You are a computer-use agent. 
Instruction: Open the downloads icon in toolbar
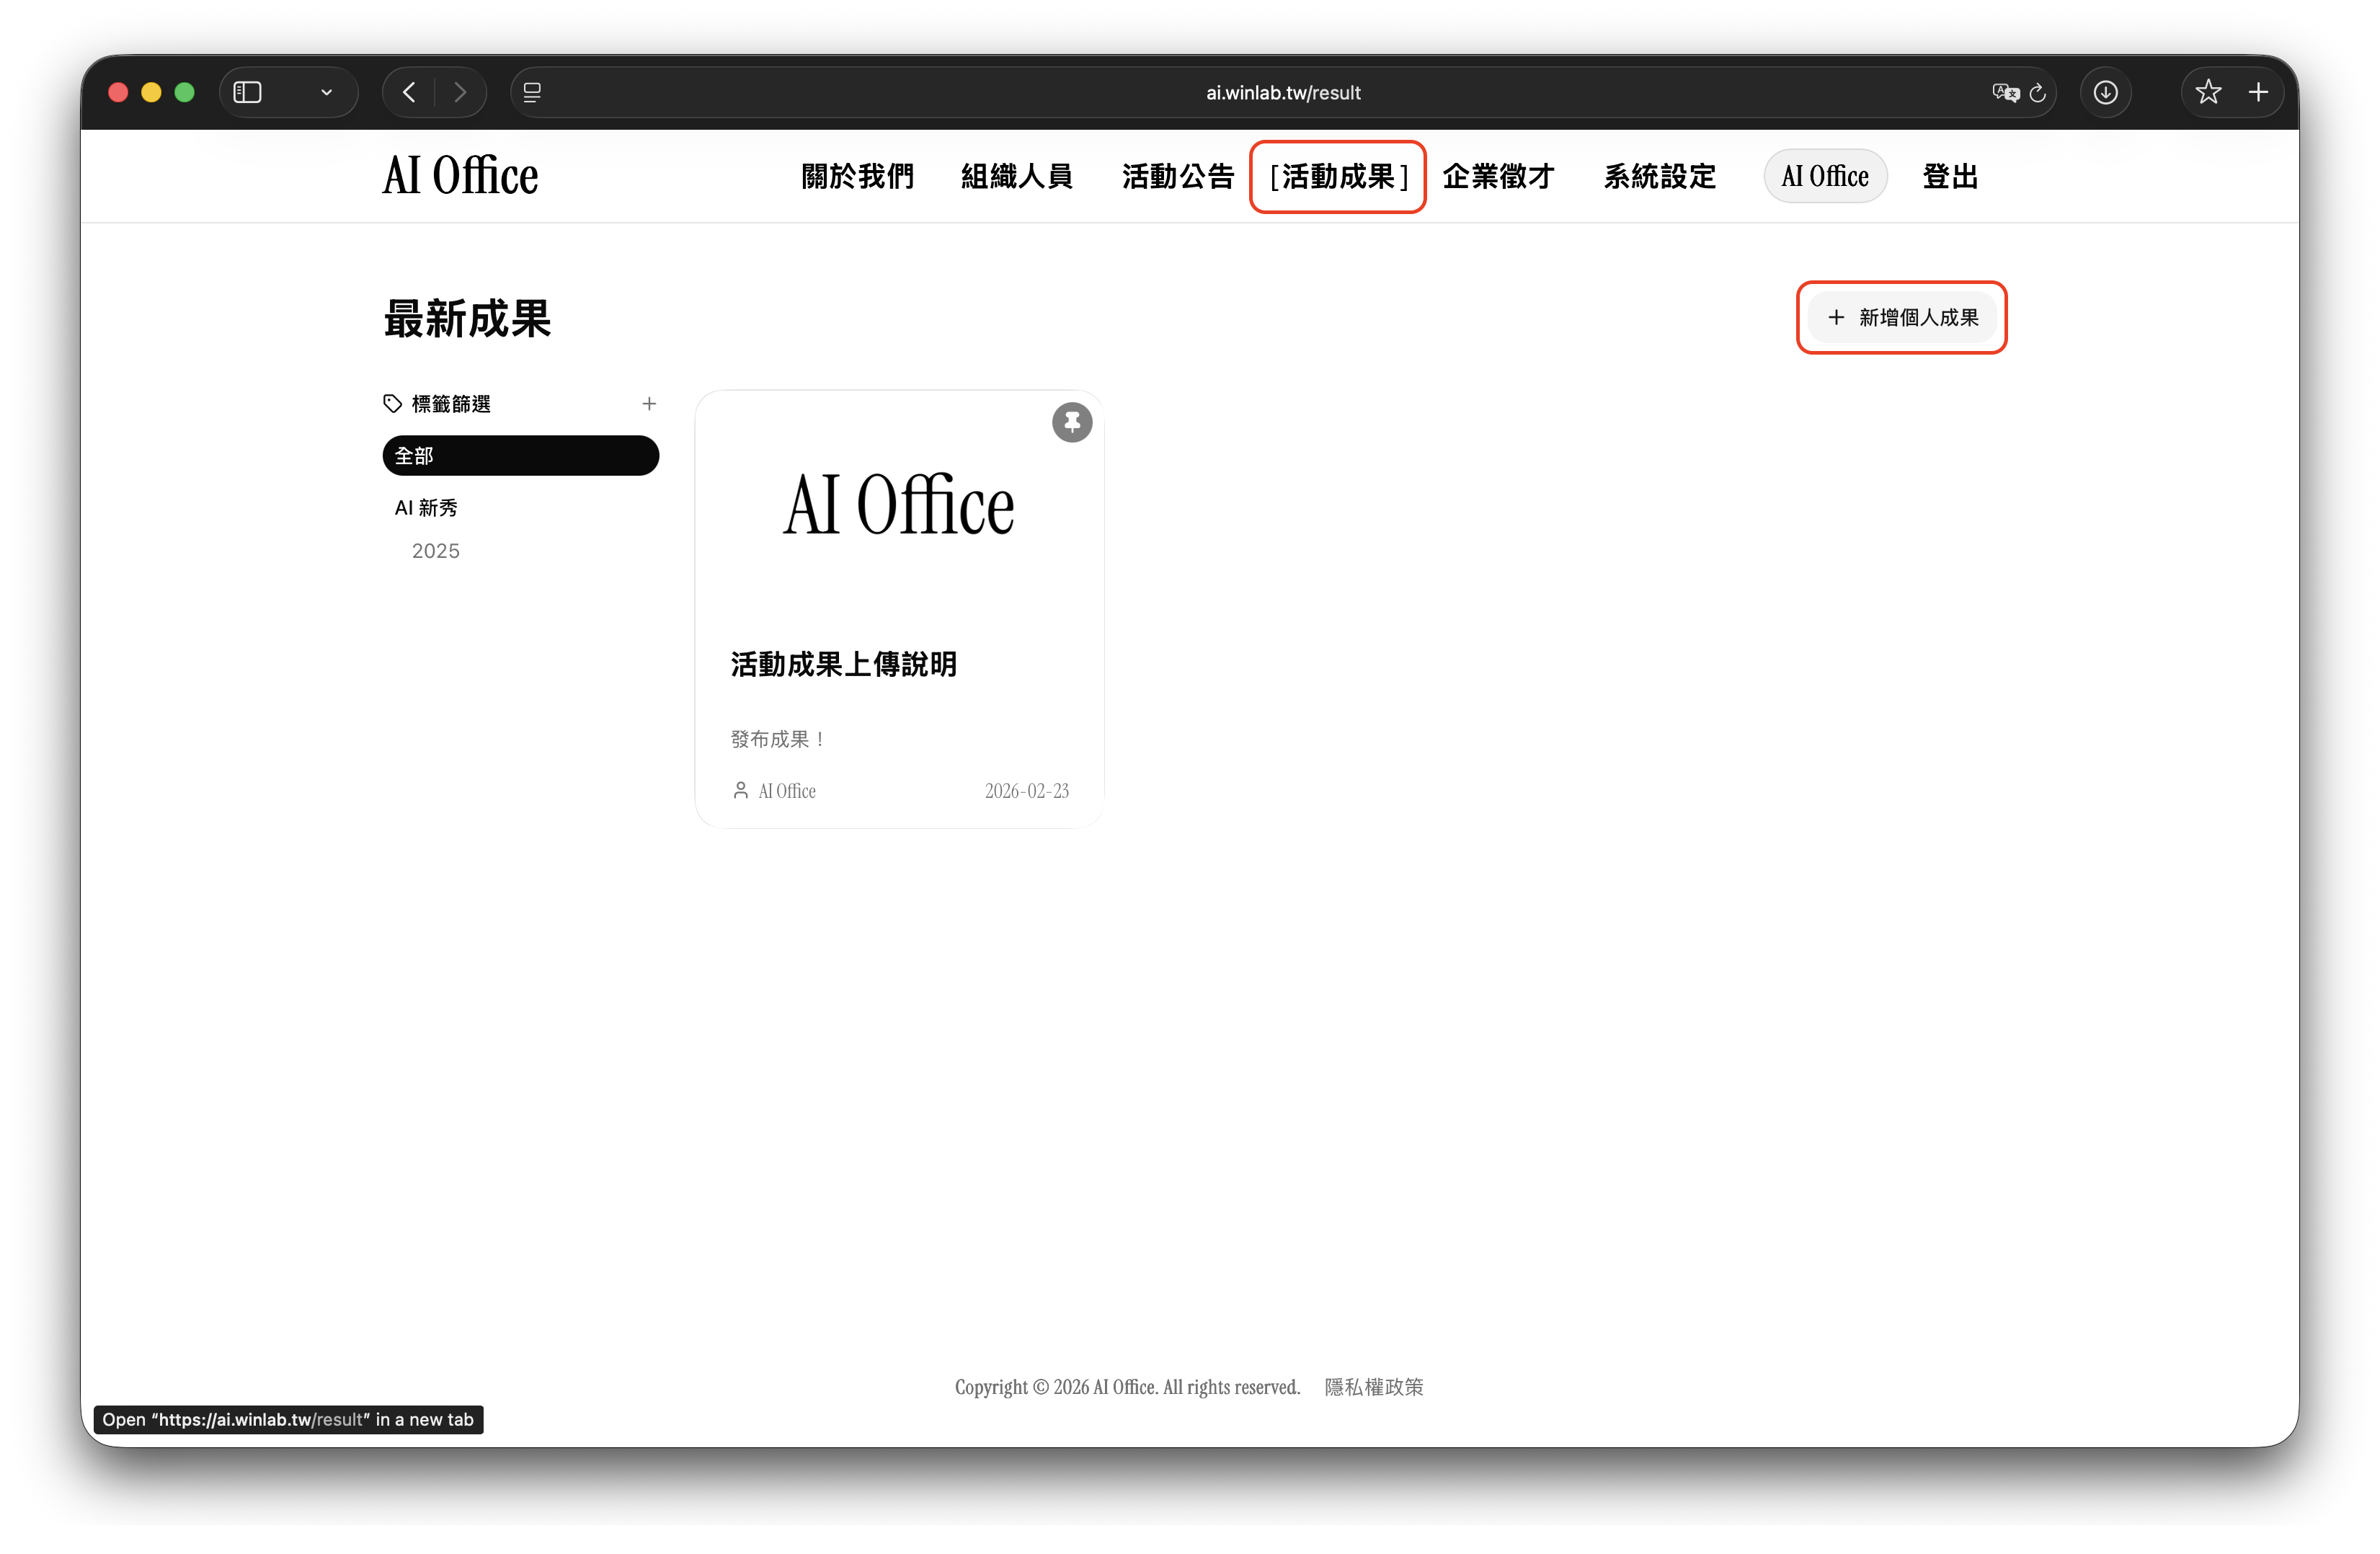[x=2105, y=92]
